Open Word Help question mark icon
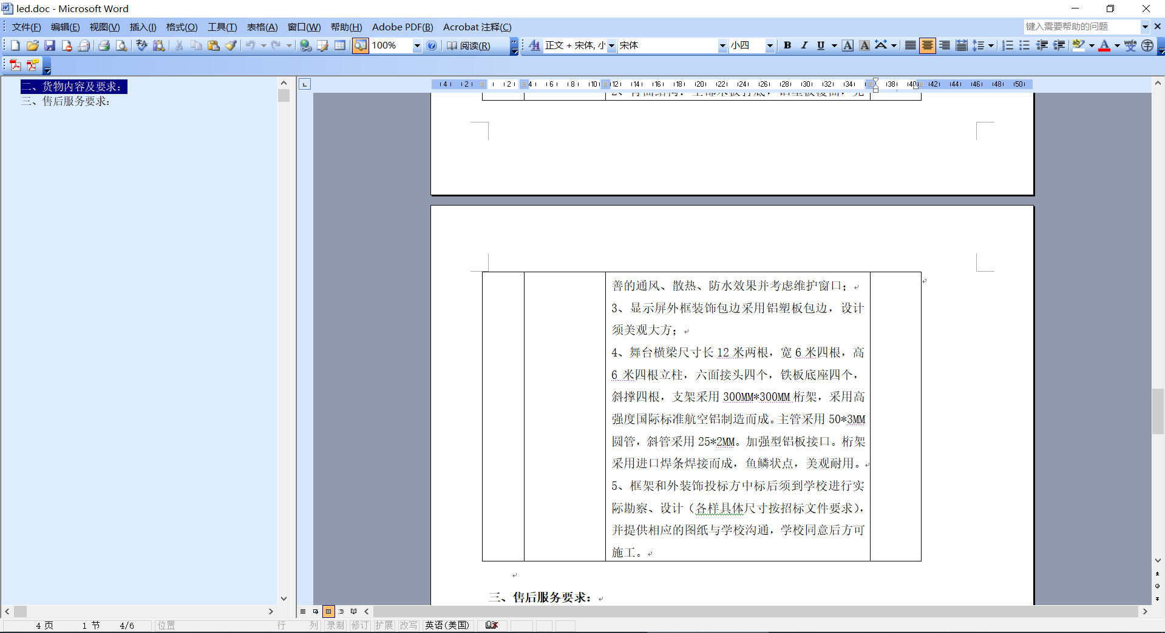 432,45
